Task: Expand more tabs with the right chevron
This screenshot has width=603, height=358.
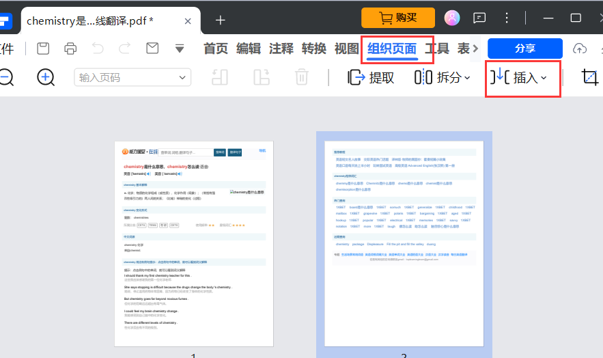Action: coord(476,49)
